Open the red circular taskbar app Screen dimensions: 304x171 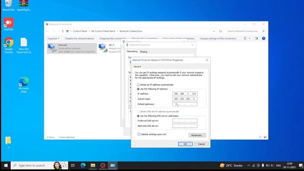coord(103,165)
